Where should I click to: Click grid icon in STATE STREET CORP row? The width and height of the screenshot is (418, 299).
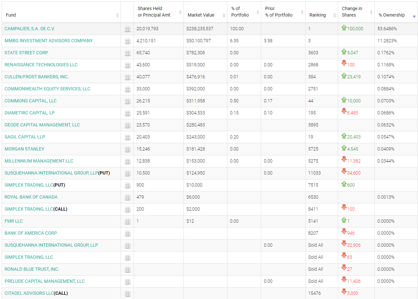click(x=128, y=53)
